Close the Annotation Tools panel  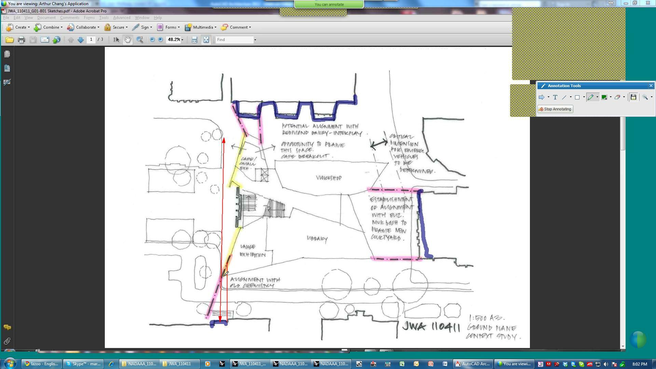[651, 86]
